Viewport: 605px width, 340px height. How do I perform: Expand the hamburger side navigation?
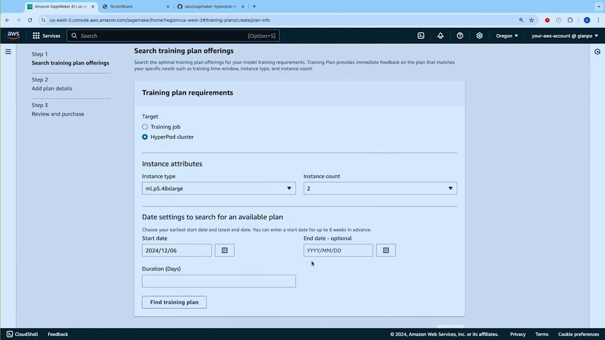(x=8, y=51)
